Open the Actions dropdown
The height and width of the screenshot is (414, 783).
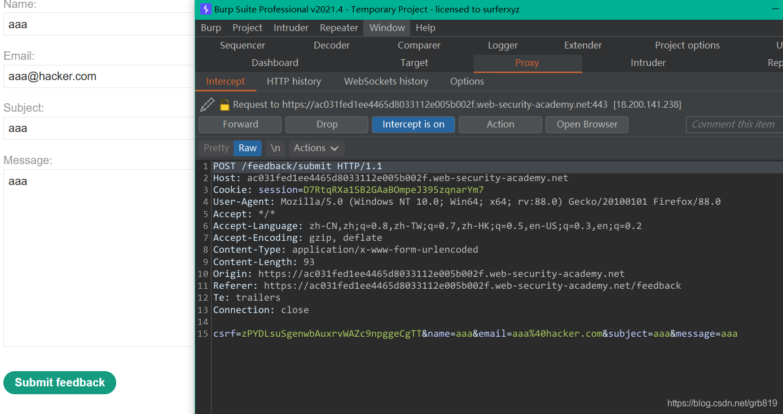point(316,148)
